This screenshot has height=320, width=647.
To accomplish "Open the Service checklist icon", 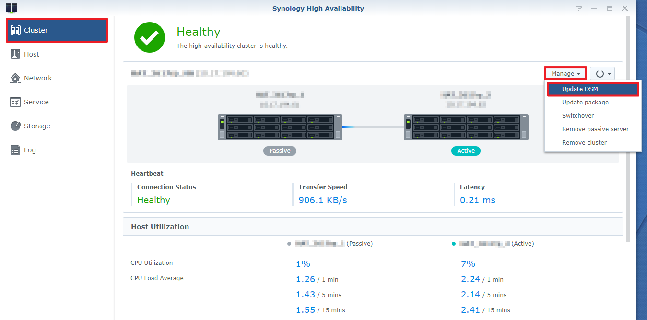I will (15, 102).
